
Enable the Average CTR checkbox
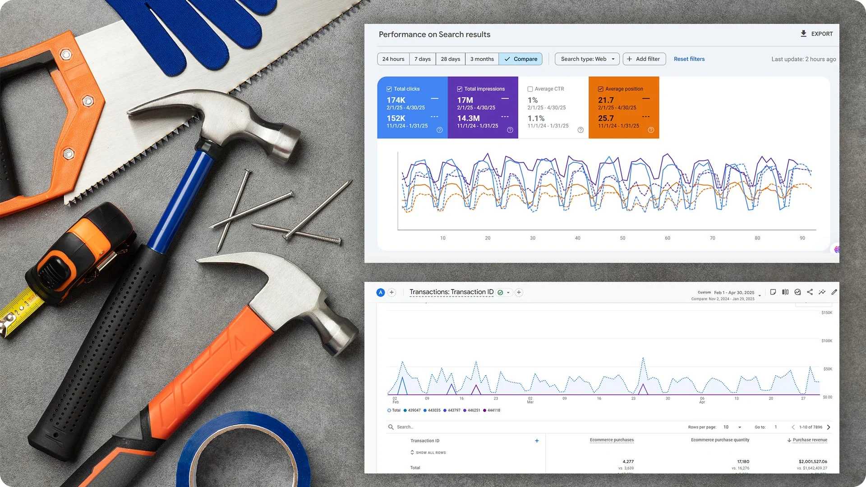click(530, 88)
